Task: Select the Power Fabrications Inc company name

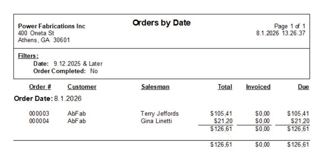Action: pyautogui.click(x=52, y=26)
